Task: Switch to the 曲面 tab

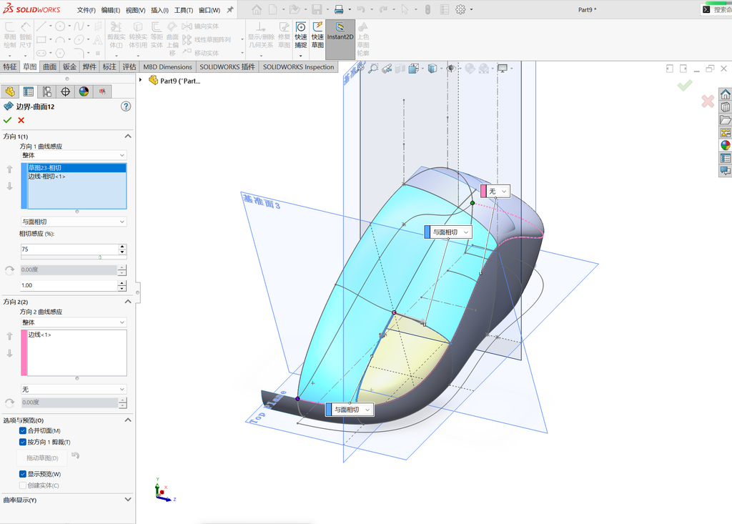Action: 50,66
